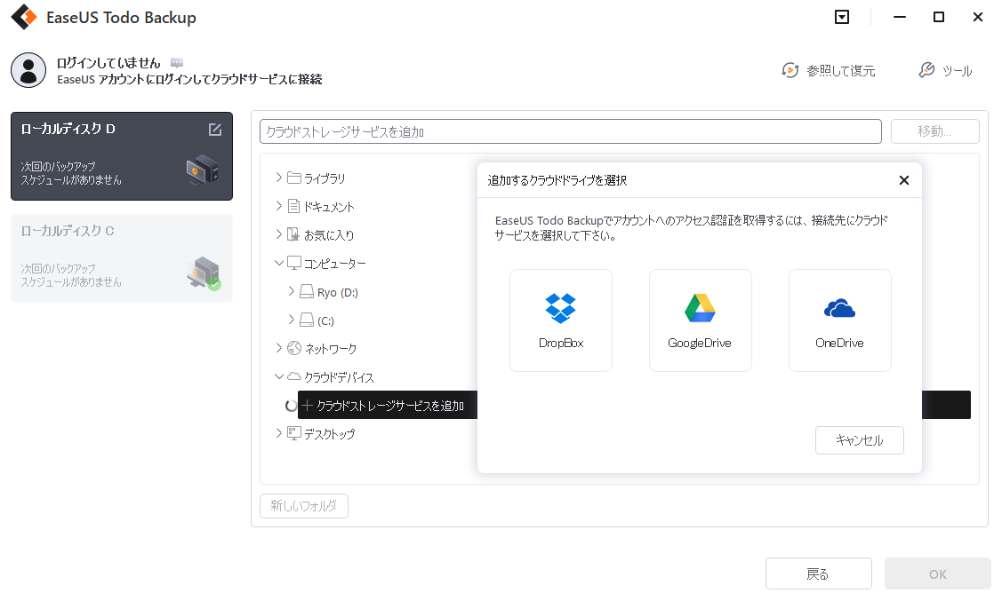Collapse the コンピューター tree node
Viewport: 1002px width, 609px height.
click(278, 263)
